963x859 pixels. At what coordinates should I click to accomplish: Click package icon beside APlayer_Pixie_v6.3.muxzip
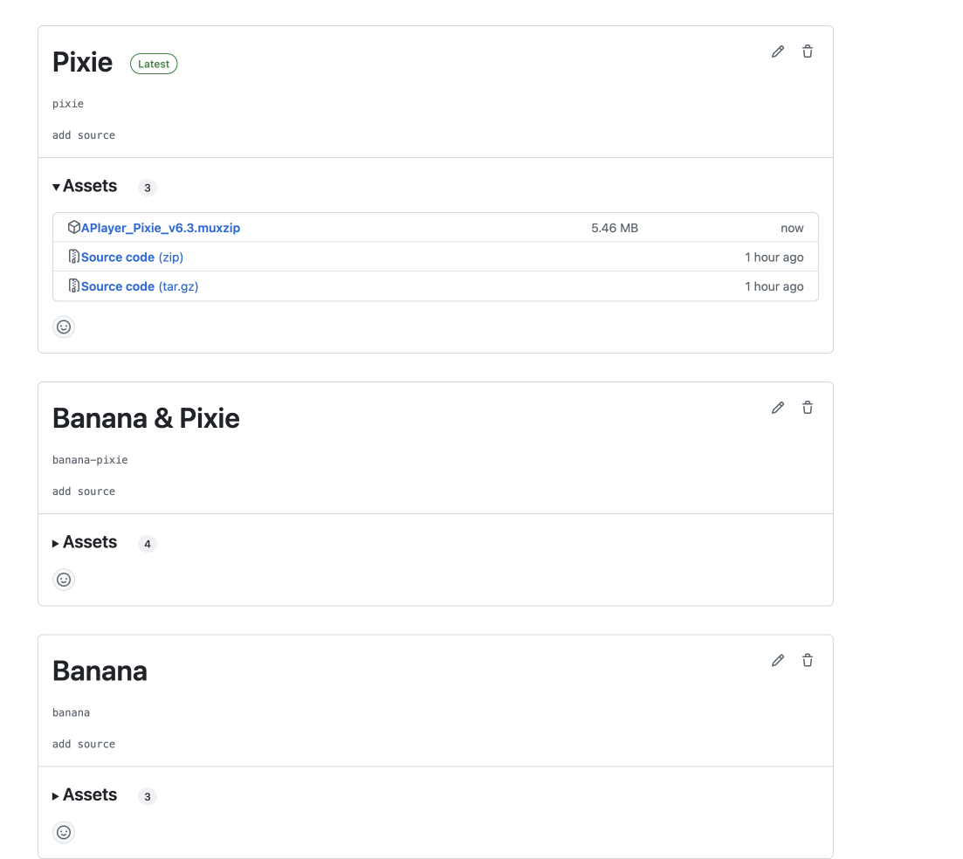(73, 227)
